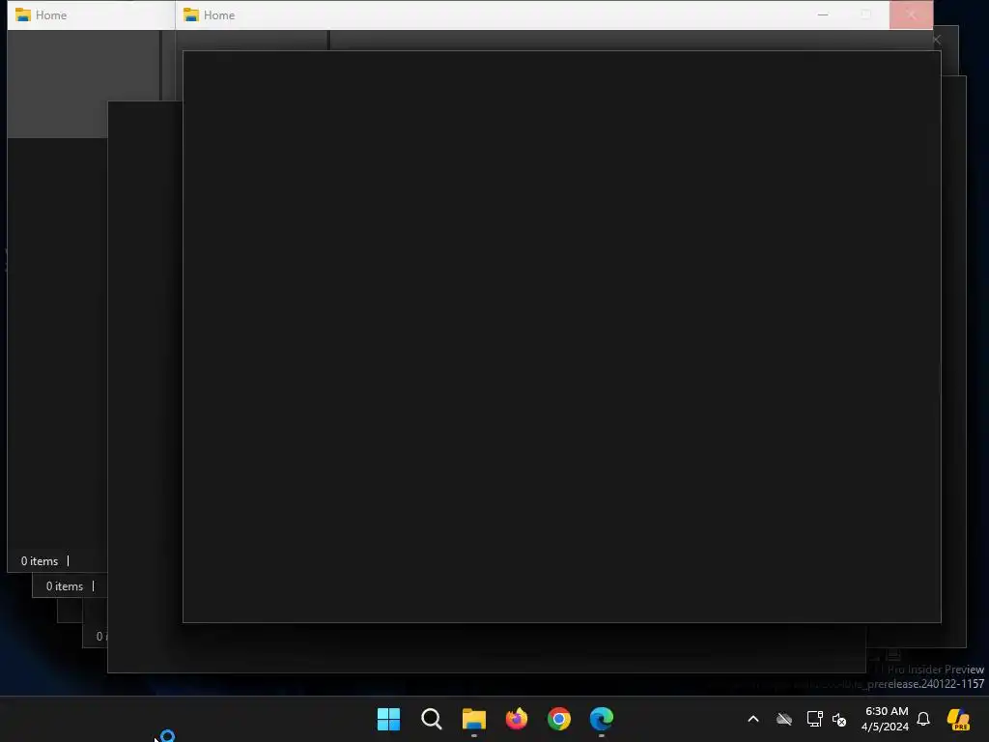Screen dimensions: 989x742
Task: Launch Google Chrome from the taskbar
Action: click(559, 719)
